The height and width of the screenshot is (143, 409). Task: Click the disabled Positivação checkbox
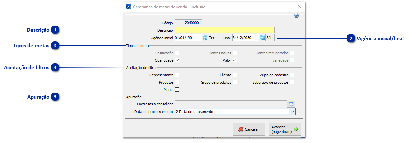(x=177, y=53)
